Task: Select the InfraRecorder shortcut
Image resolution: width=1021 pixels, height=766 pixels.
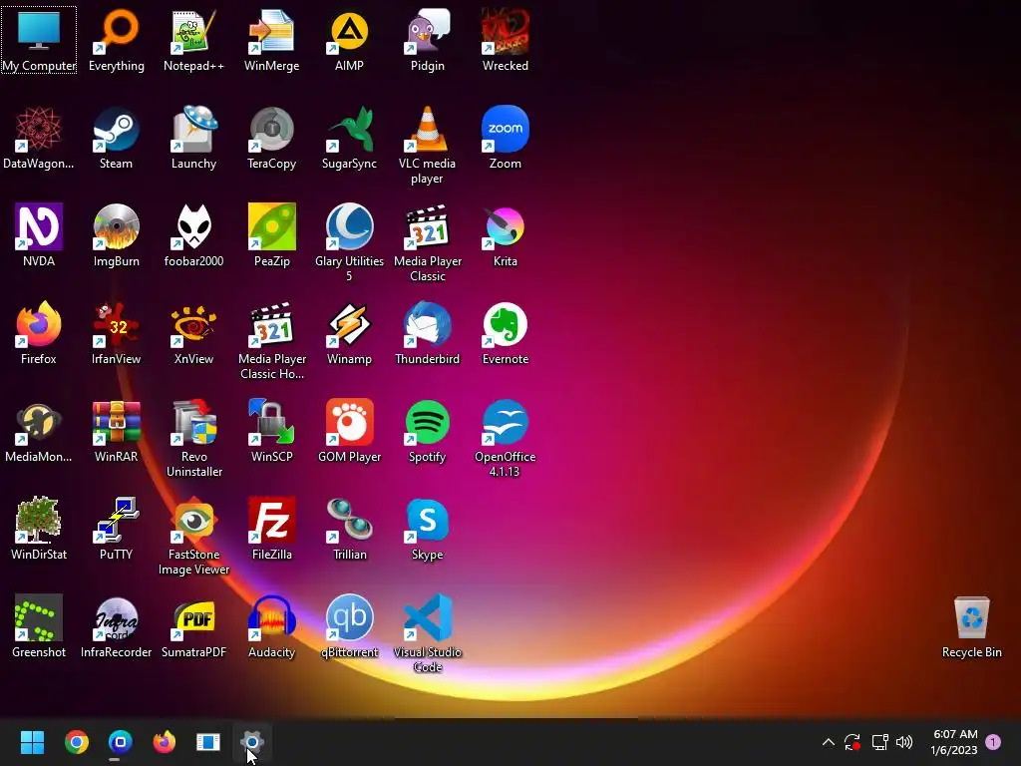Action: pos(117,617)
